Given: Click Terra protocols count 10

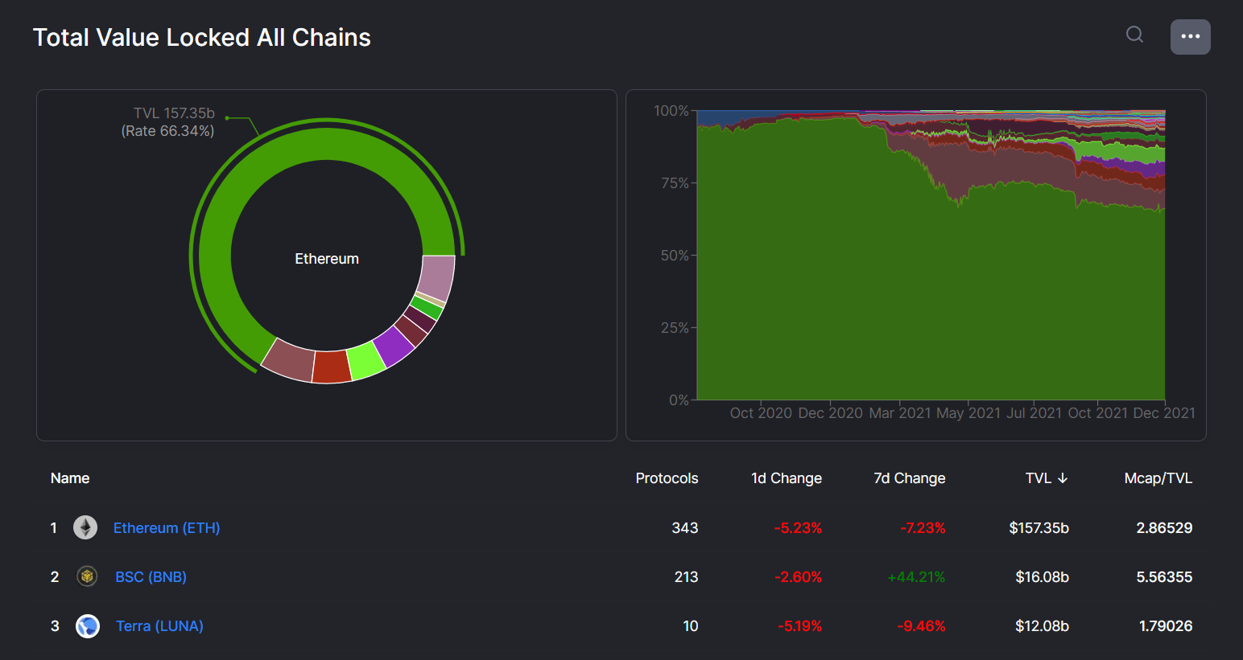Looking at the screenshot, I should point(691,626).
